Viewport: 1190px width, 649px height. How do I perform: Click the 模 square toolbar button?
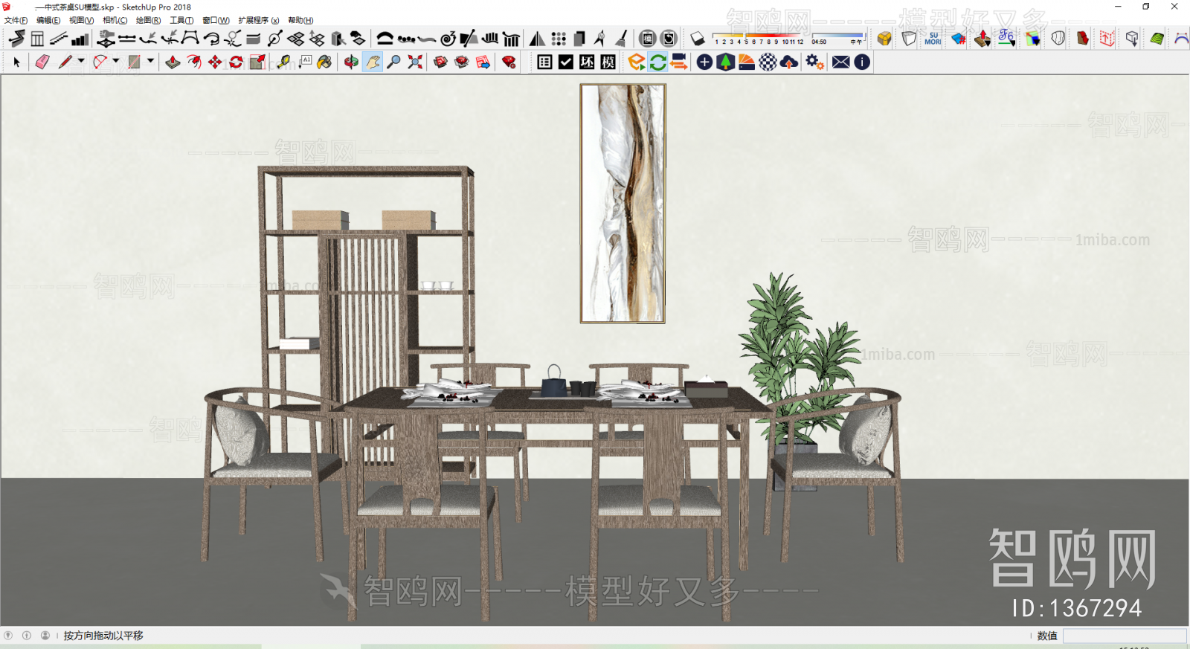pyautogui.click(x=608, y=62)
